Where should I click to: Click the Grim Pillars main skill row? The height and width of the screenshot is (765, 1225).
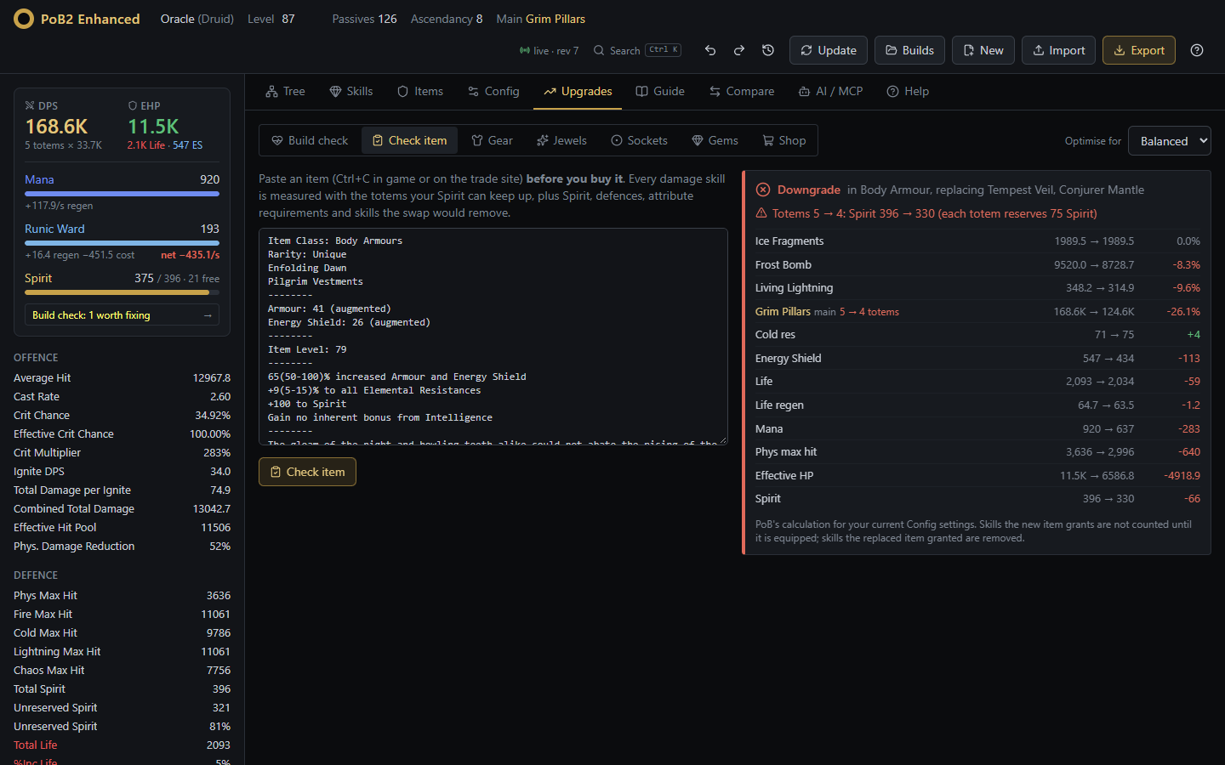[977, 312]
